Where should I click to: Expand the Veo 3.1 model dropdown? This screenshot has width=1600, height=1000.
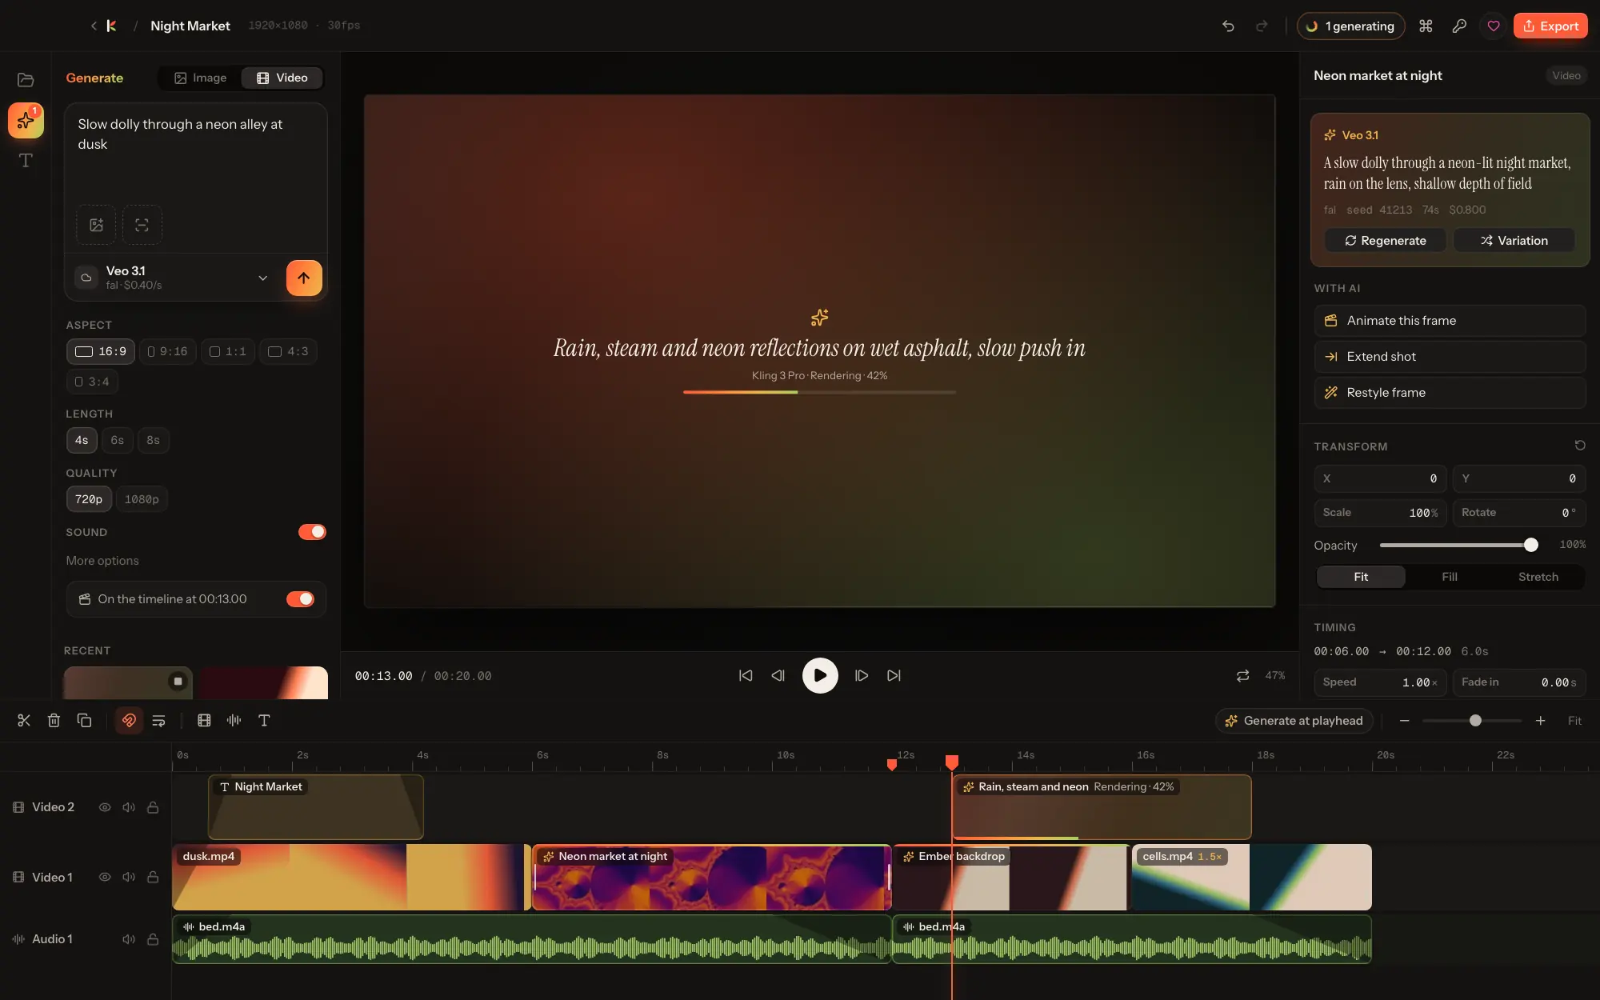click(x=262, y=278)
